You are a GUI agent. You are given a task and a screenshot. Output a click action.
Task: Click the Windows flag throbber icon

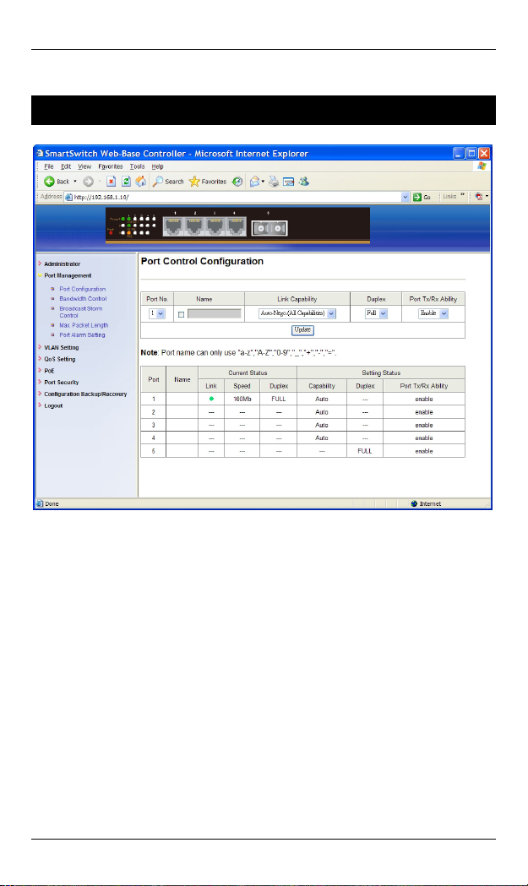482,166
